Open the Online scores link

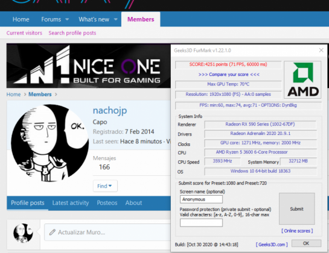(297, 231)
